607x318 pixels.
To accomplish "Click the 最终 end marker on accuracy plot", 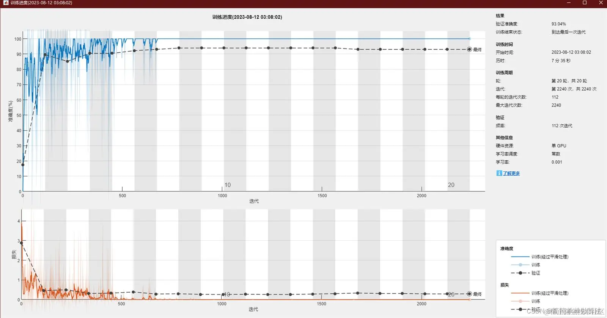I will (x=470, y=49).
